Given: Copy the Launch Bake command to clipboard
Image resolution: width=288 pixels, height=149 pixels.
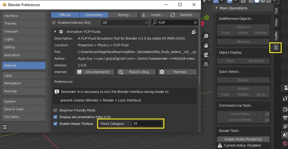Looking at the screenshot, I should (x=267, y=114).
